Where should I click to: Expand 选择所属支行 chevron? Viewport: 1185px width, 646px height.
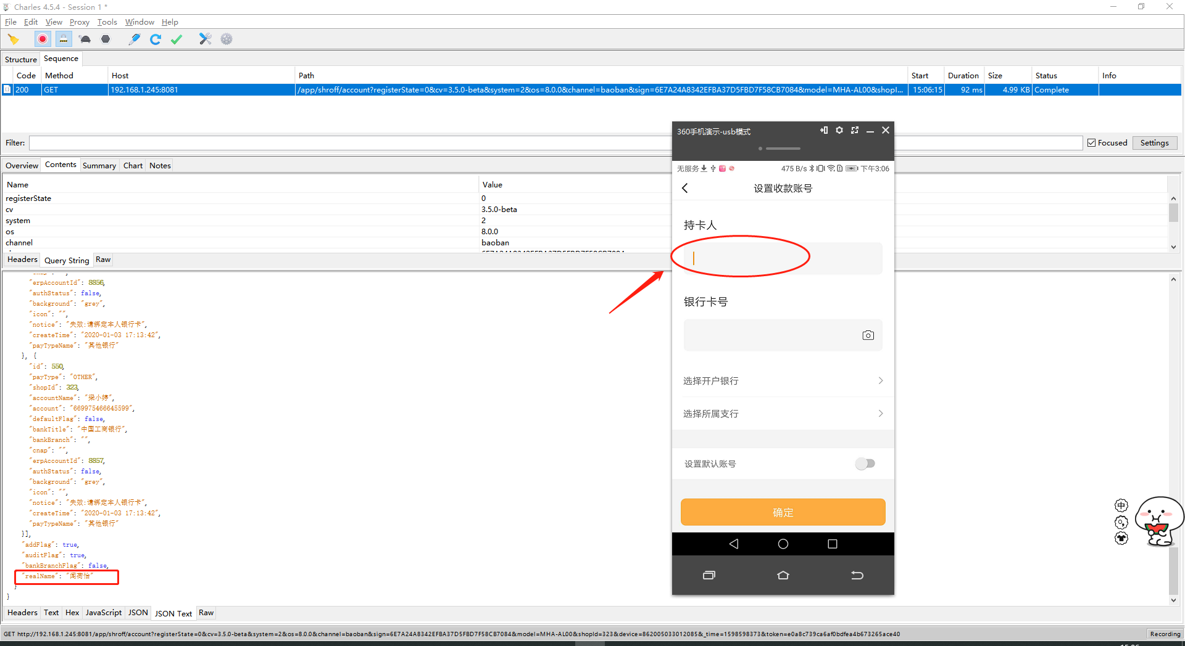point(881,414)
